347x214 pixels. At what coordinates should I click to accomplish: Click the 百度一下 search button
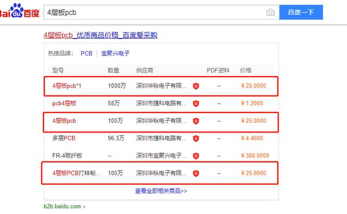pyautogui.click(x=301, y=12)
